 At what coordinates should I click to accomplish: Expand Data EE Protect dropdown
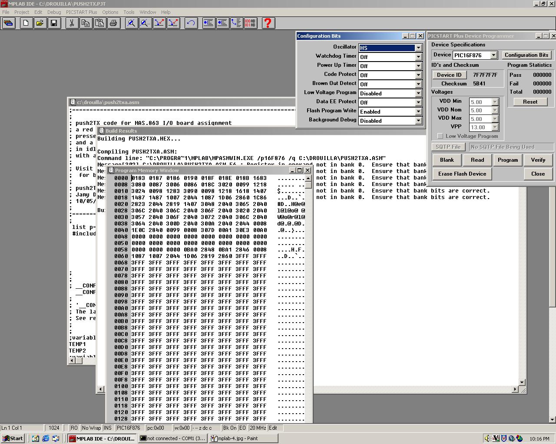pyautogui.click(x=418, y=102)
